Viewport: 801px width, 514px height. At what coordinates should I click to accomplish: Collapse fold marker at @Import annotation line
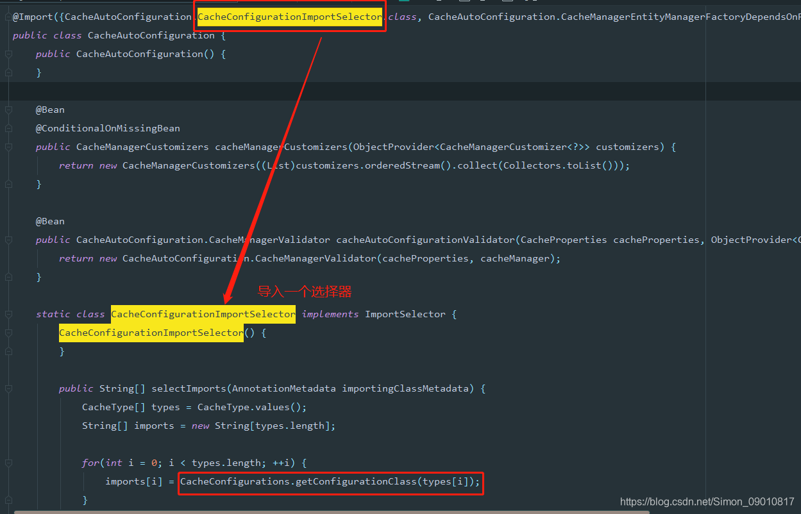pos(8,17)
